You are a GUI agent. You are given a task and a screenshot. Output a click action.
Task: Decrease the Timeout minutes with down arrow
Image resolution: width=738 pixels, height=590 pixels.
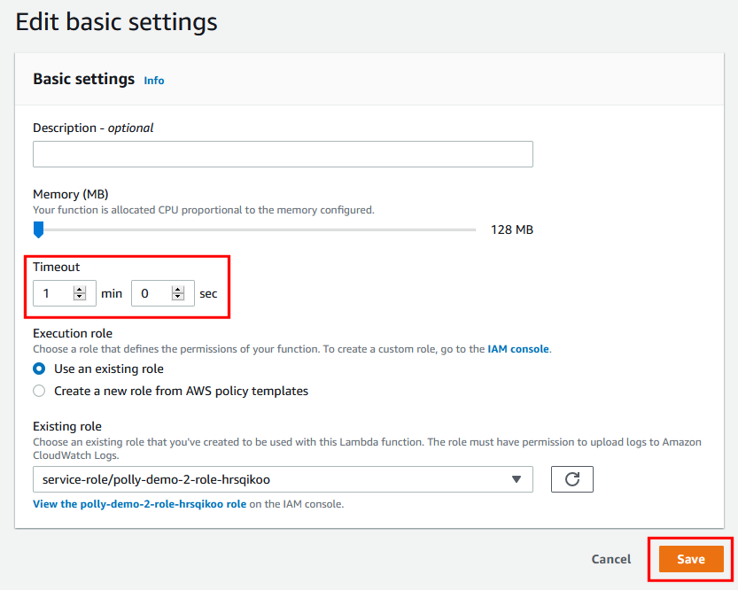click(80, 298)
